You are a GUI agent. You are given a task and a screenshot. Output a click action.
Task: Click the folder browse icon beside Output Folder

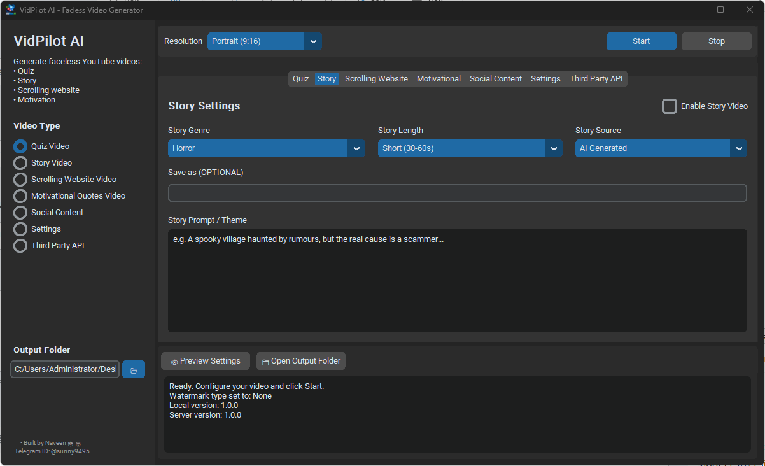tap(133, 369)
